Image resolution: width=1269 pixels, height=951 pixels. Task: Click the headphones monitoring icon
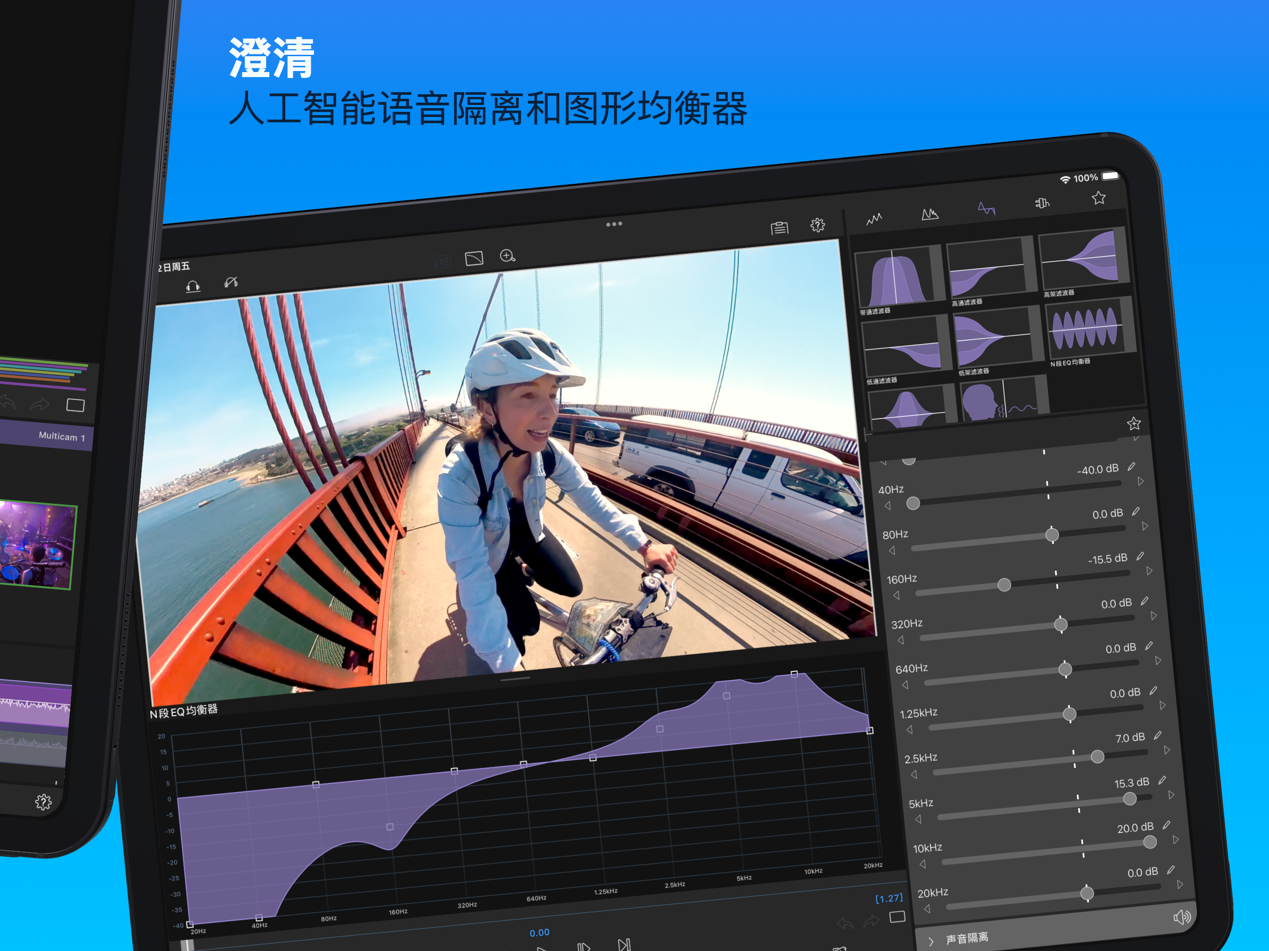click(193, 286)
